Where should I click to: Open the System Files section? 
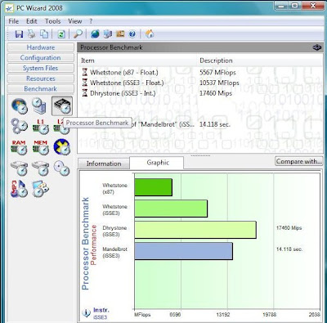(41, 68)
